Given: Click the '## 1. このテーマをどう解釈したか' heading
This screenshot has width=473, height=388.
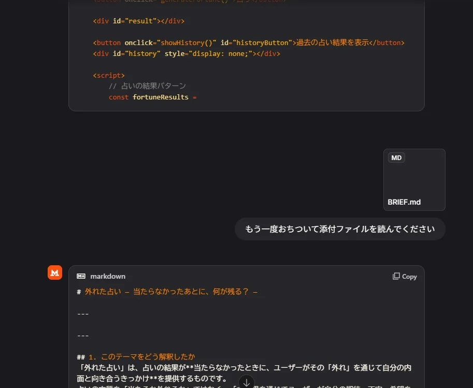Looking at the screenshot, I should point(136,357).
